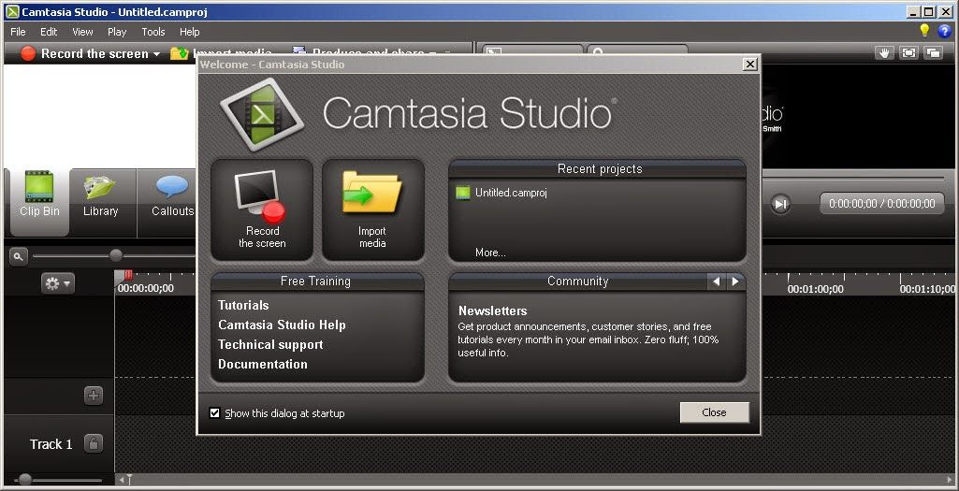Uncheck Show this dialog at startup
This screenshot has width=959, height=491.
(x=214, y=413)
